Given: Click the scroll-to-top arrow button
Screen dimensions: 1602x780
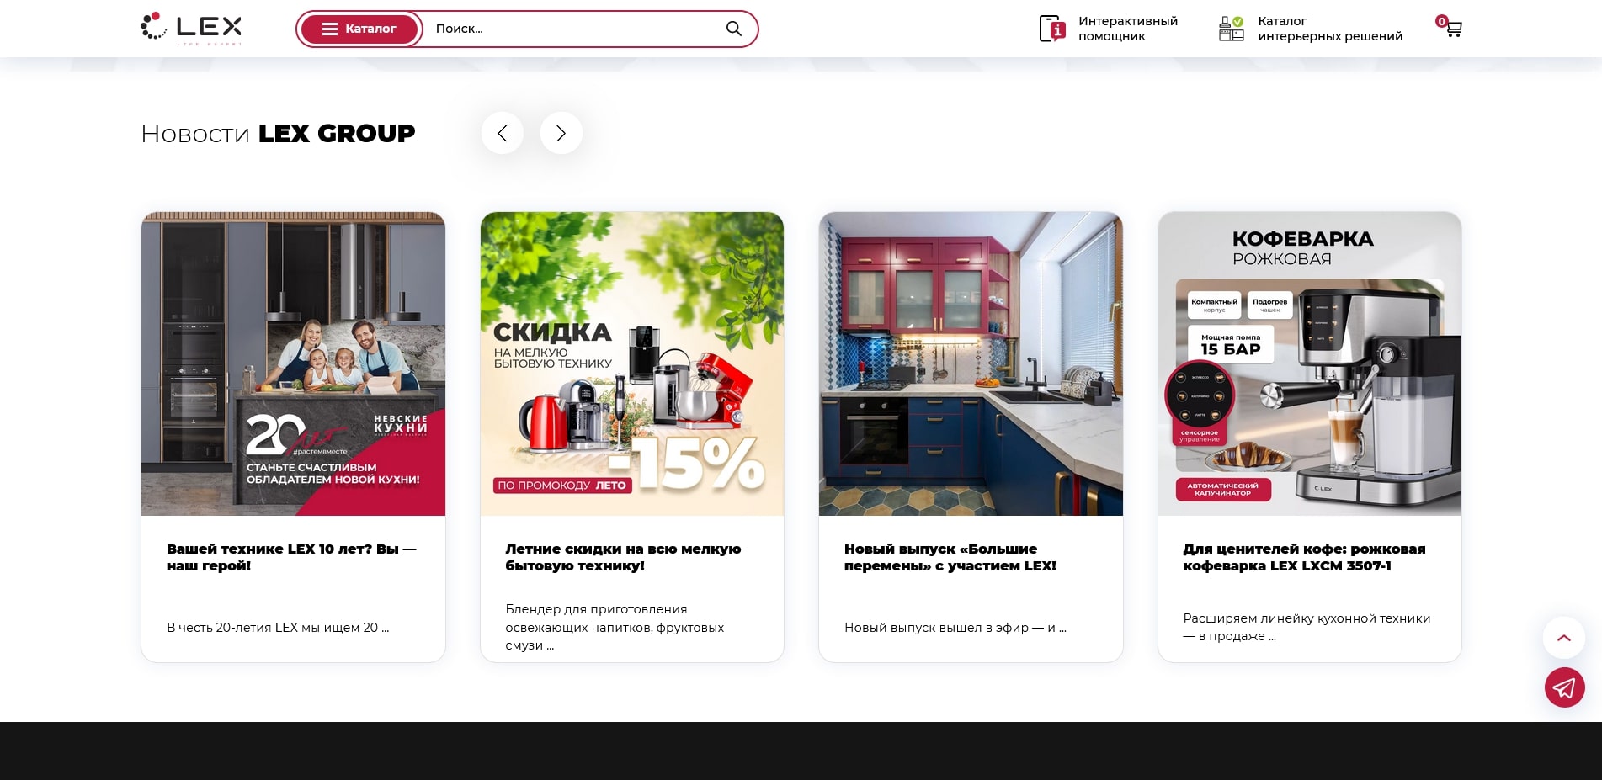Looking at the screenshot, I should (x=1564, y=638).
